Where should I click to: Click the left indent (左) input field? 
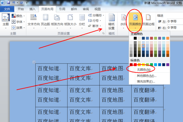[x=175, y=21]
